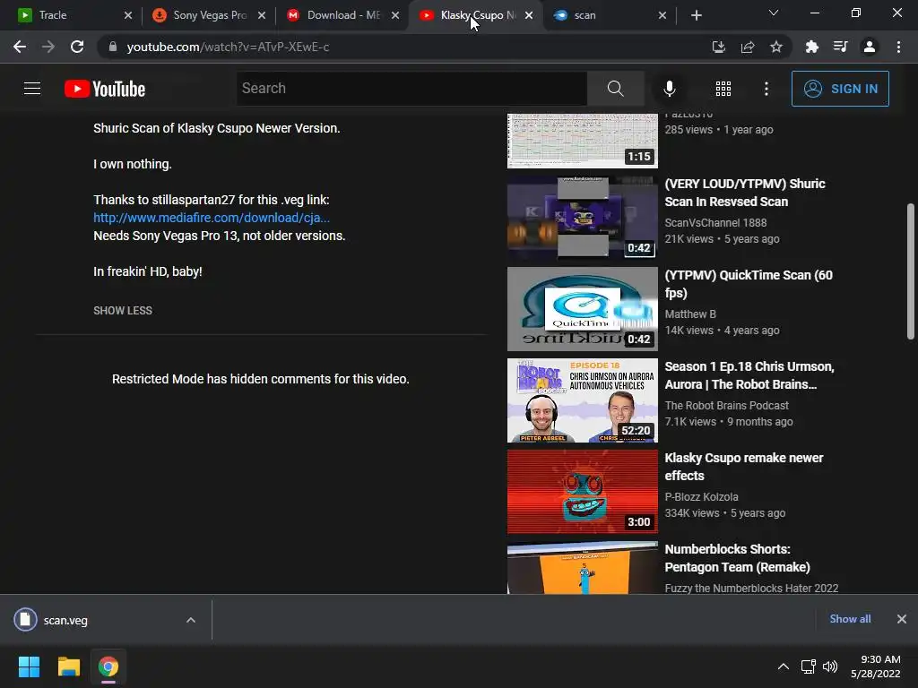Click the YouTube logo

point(105,89)
